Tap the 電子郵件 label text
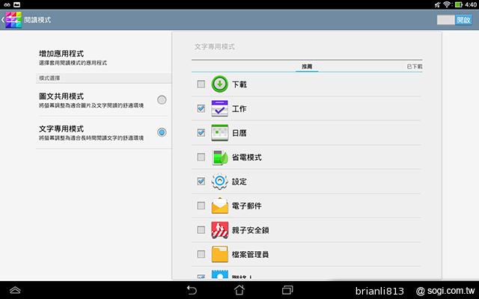The image size is (479, 299). (x=246, y=206)
